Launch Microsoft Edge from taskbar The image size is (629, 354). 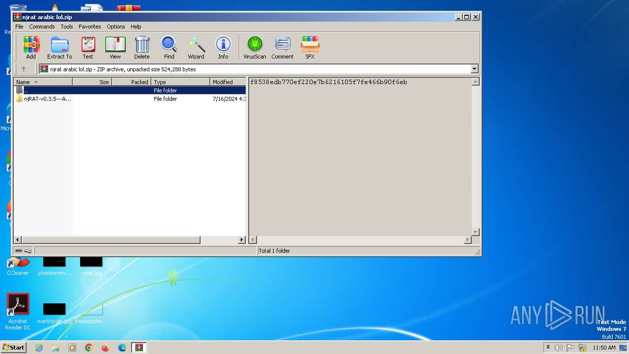click(122, 348)
